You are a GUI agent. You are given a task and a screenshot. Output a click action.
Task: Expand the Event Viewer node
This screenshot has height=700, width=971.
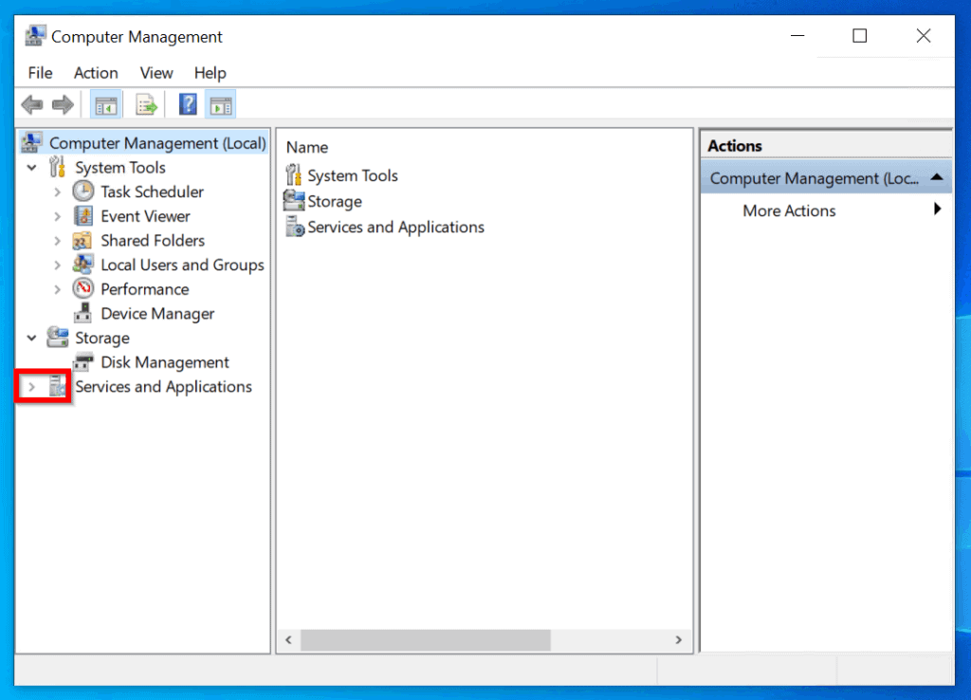(58, 216)
